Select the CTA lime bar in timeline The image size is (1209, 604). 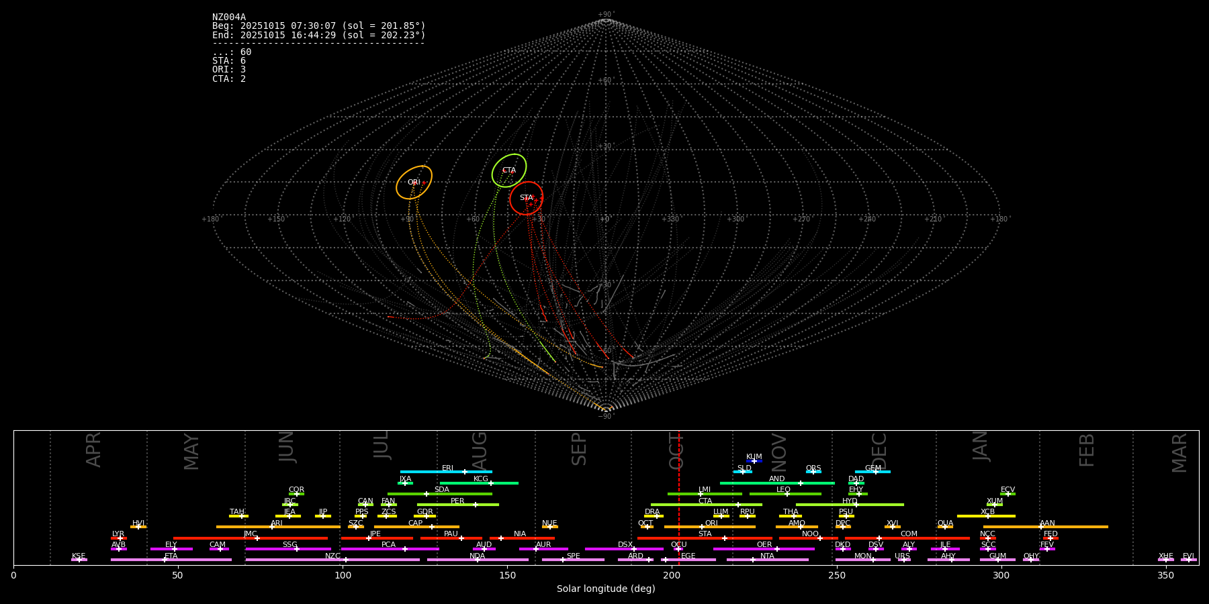tap(707, 505)
